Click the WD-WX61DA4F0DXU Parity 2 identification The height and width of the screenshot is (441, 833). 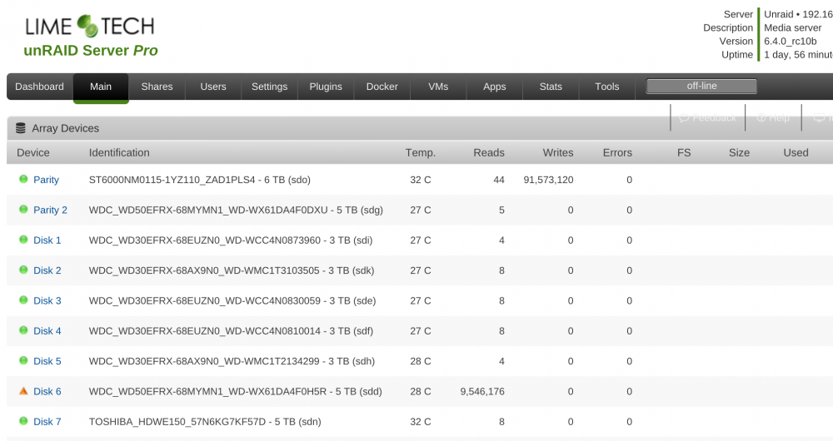(x=236, y=210)
